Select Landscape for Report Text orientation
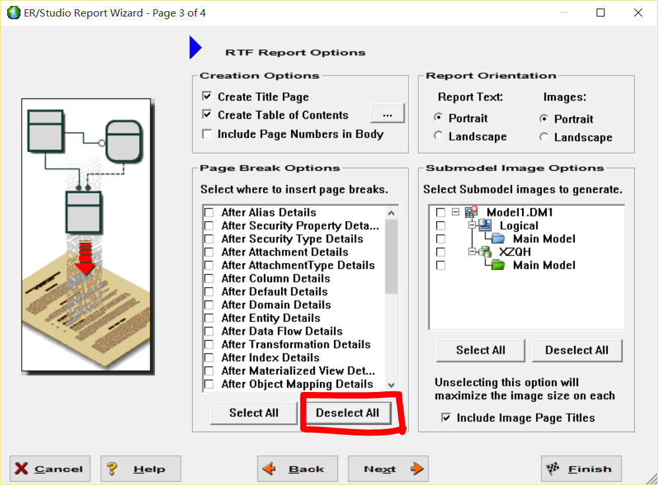Image resolution: width=658 pixels, height=485 pixels. [x=438, y=136]
